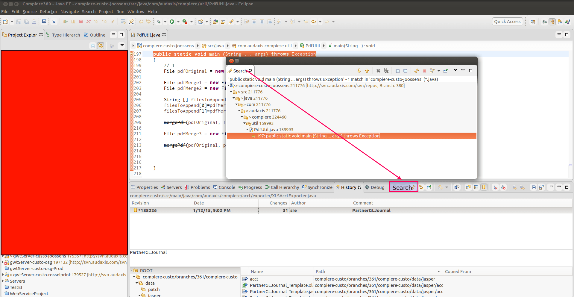This screenshot has width=574, height=297.
Task: Click the Open Perspective icon
Action: (533, 22)
